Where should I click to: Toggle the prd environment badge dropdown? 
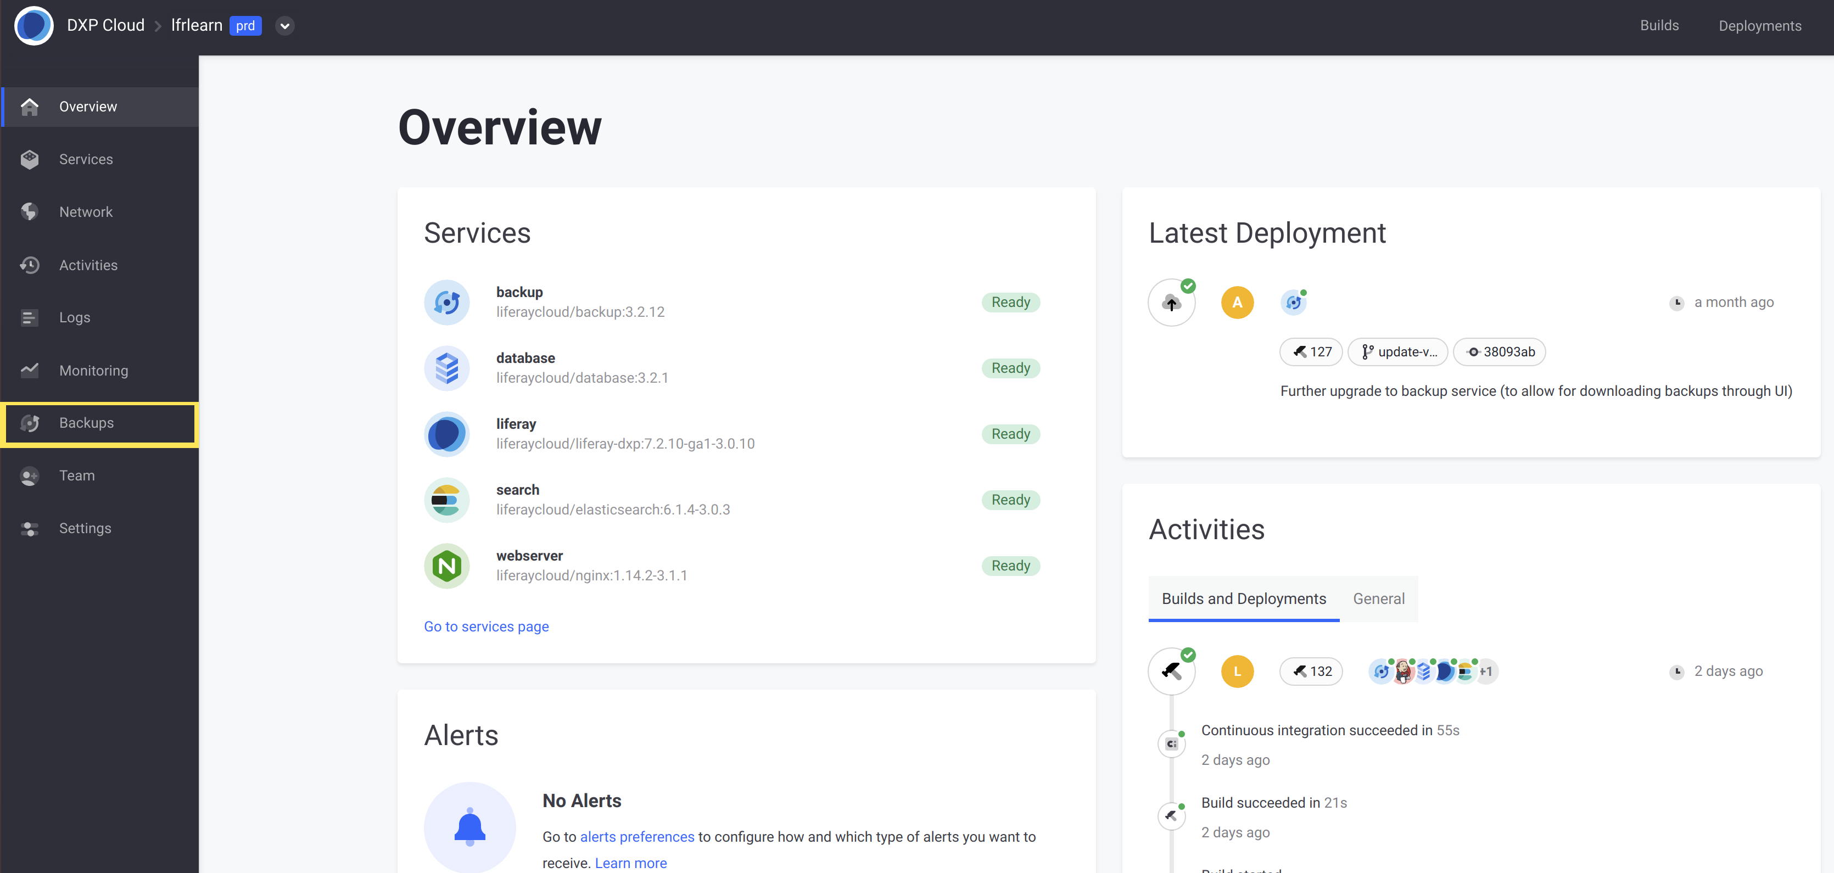[x=284, y=24]
